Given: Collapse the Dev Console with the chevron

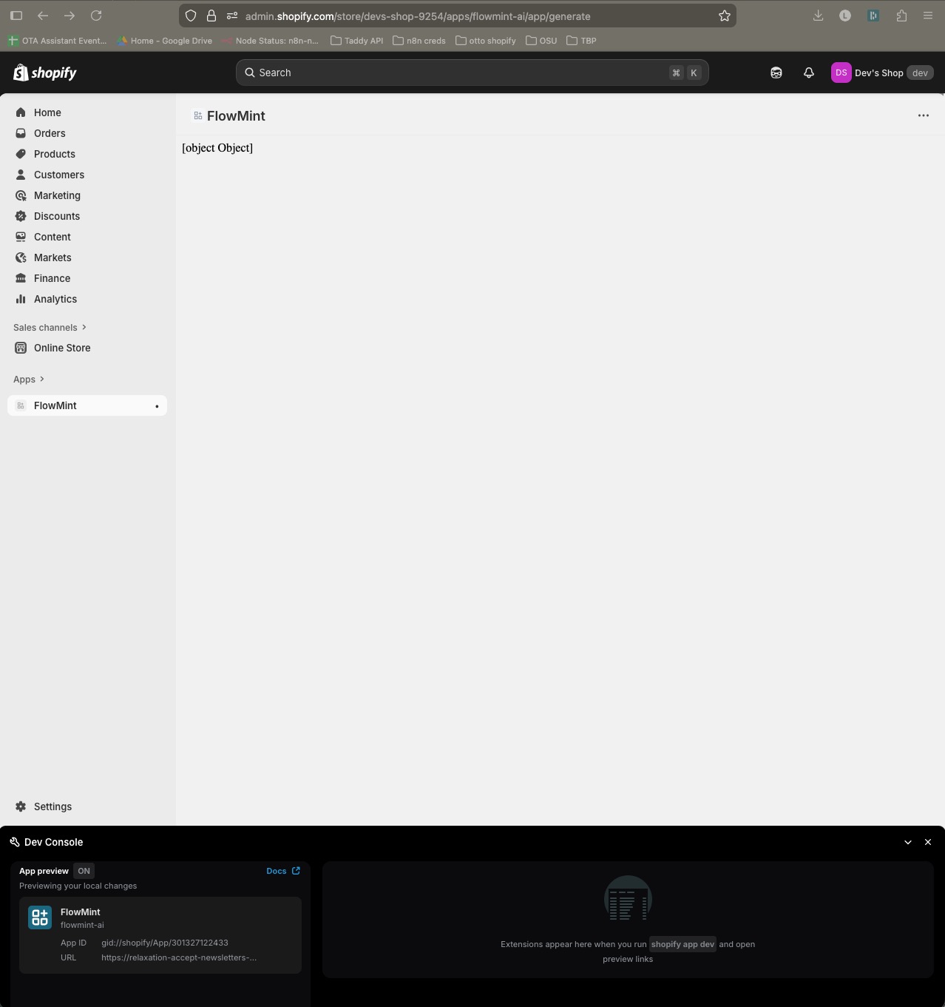Looking at the screenshot, I should point(907,842).
